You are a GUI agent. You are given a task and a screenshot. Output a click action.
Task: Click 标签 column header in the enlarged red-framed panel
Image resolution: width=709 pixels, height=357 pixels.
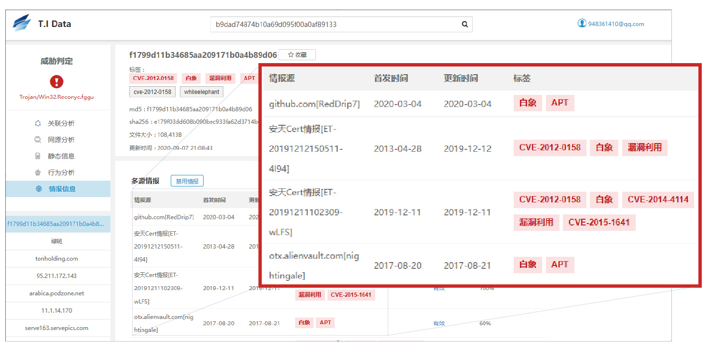pos(522,78)
